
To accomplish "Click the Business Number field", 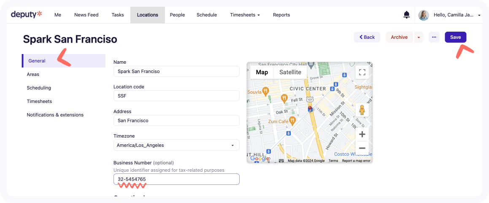I will (176, 179).
